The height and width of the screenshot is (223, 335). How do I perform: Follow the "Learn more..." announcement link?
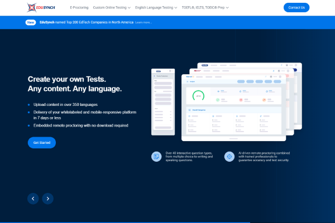click(x=143, y=22)
